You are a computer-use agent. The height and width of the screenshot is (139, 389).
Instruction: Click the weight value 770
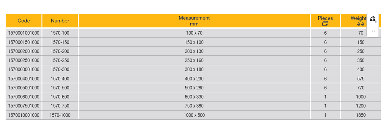361,88
